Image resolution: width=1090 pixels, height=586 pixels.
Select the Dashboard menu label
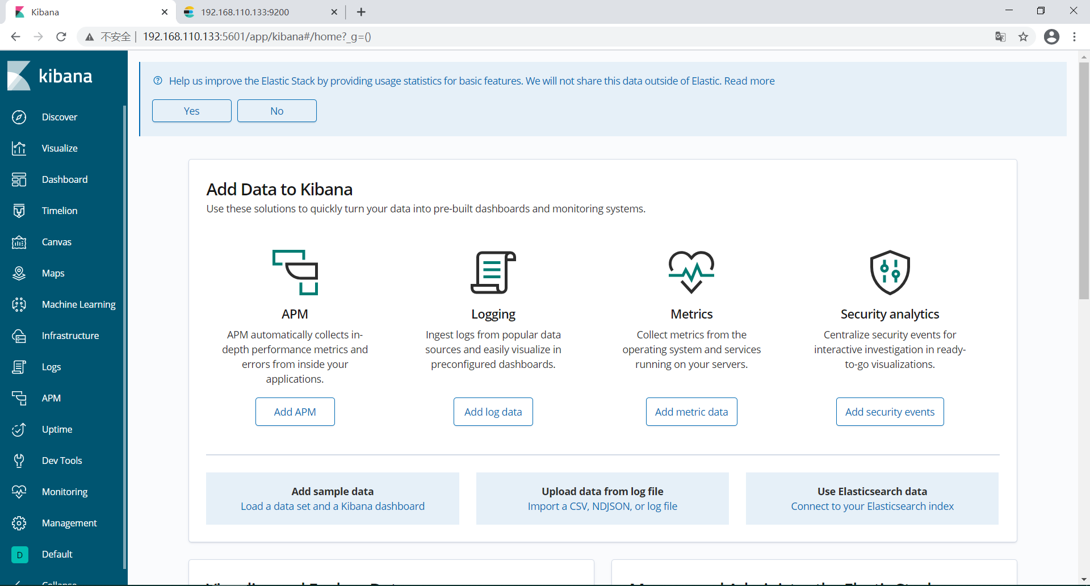click(x=65, y=179)
